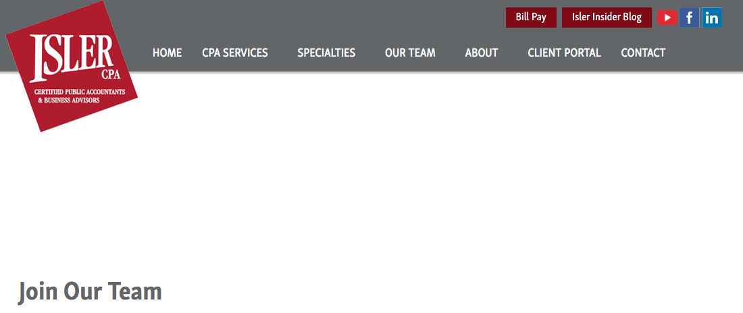743x313 pixels.
Task: Visit the Facebook page icon
Action: [x=689, y=18]
